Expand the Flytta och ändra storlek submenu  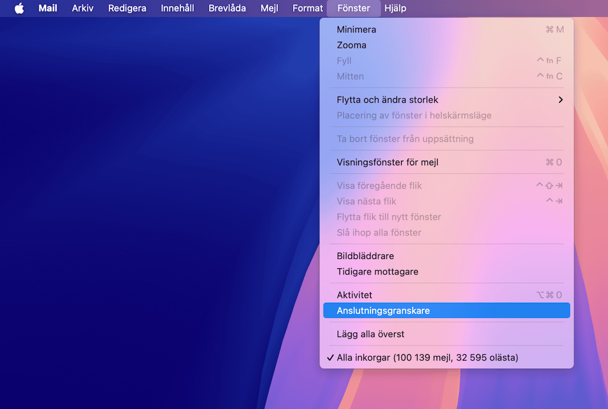click(446, 100)
